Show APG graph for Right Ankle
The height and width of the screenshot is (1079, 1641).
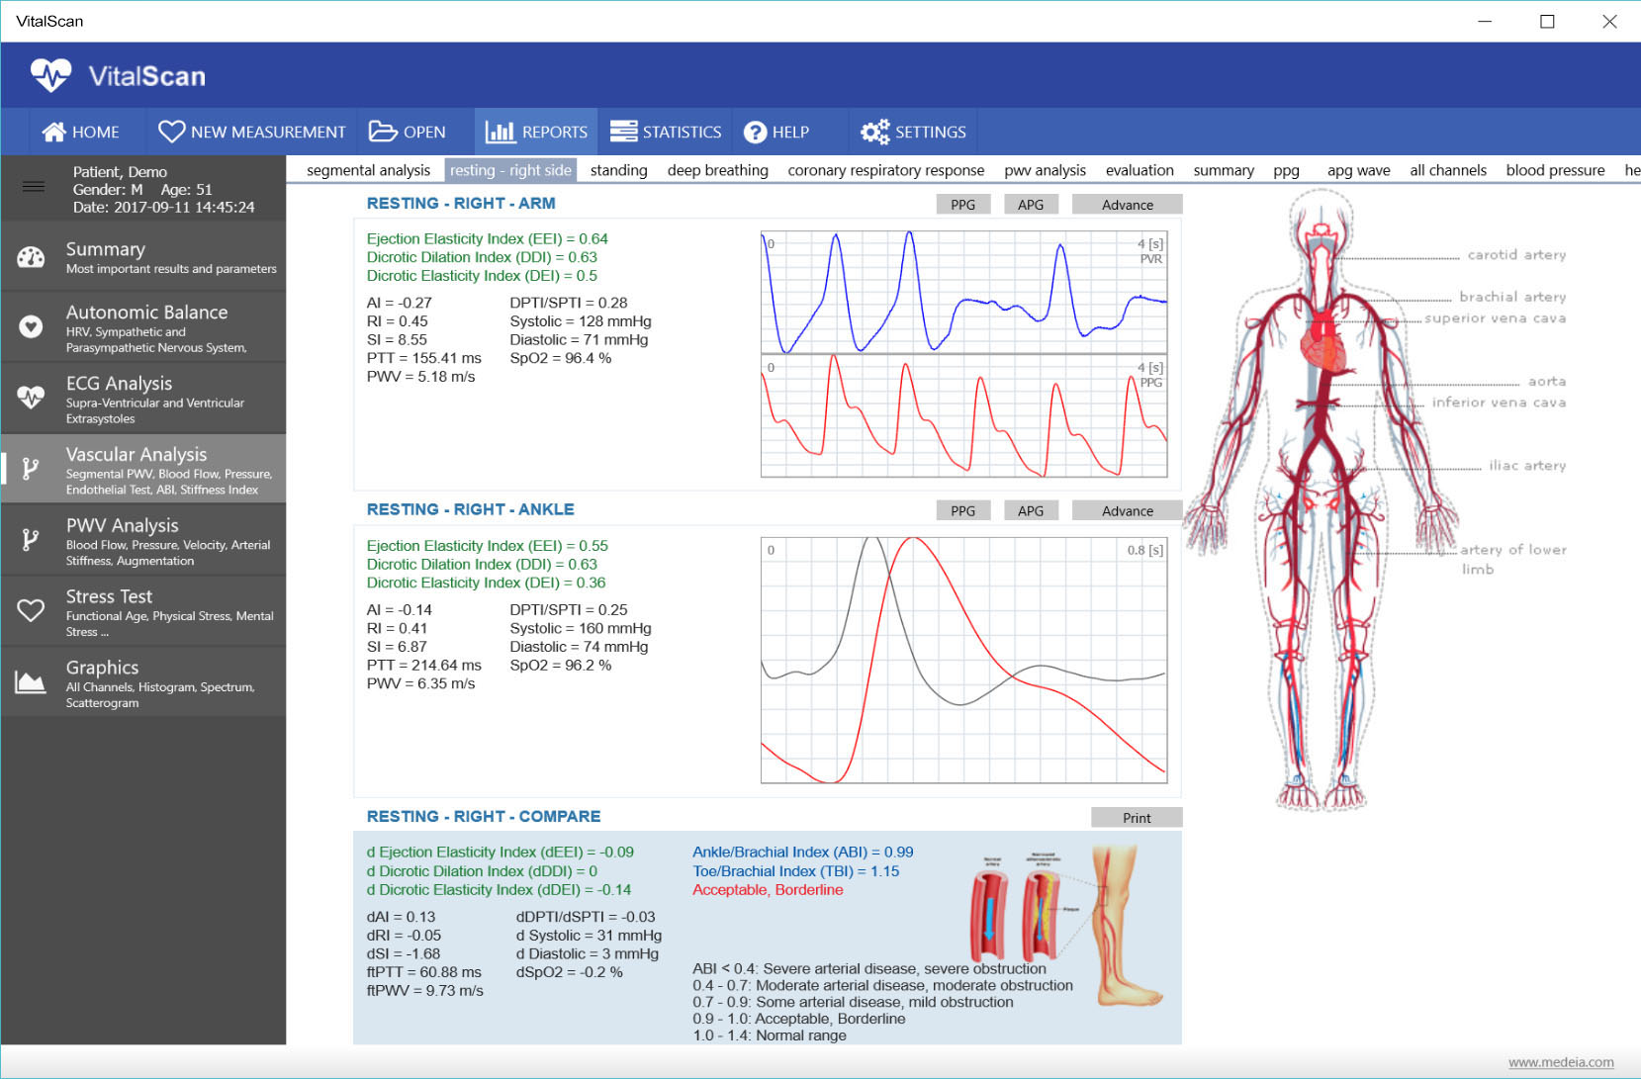[1030, 511]
